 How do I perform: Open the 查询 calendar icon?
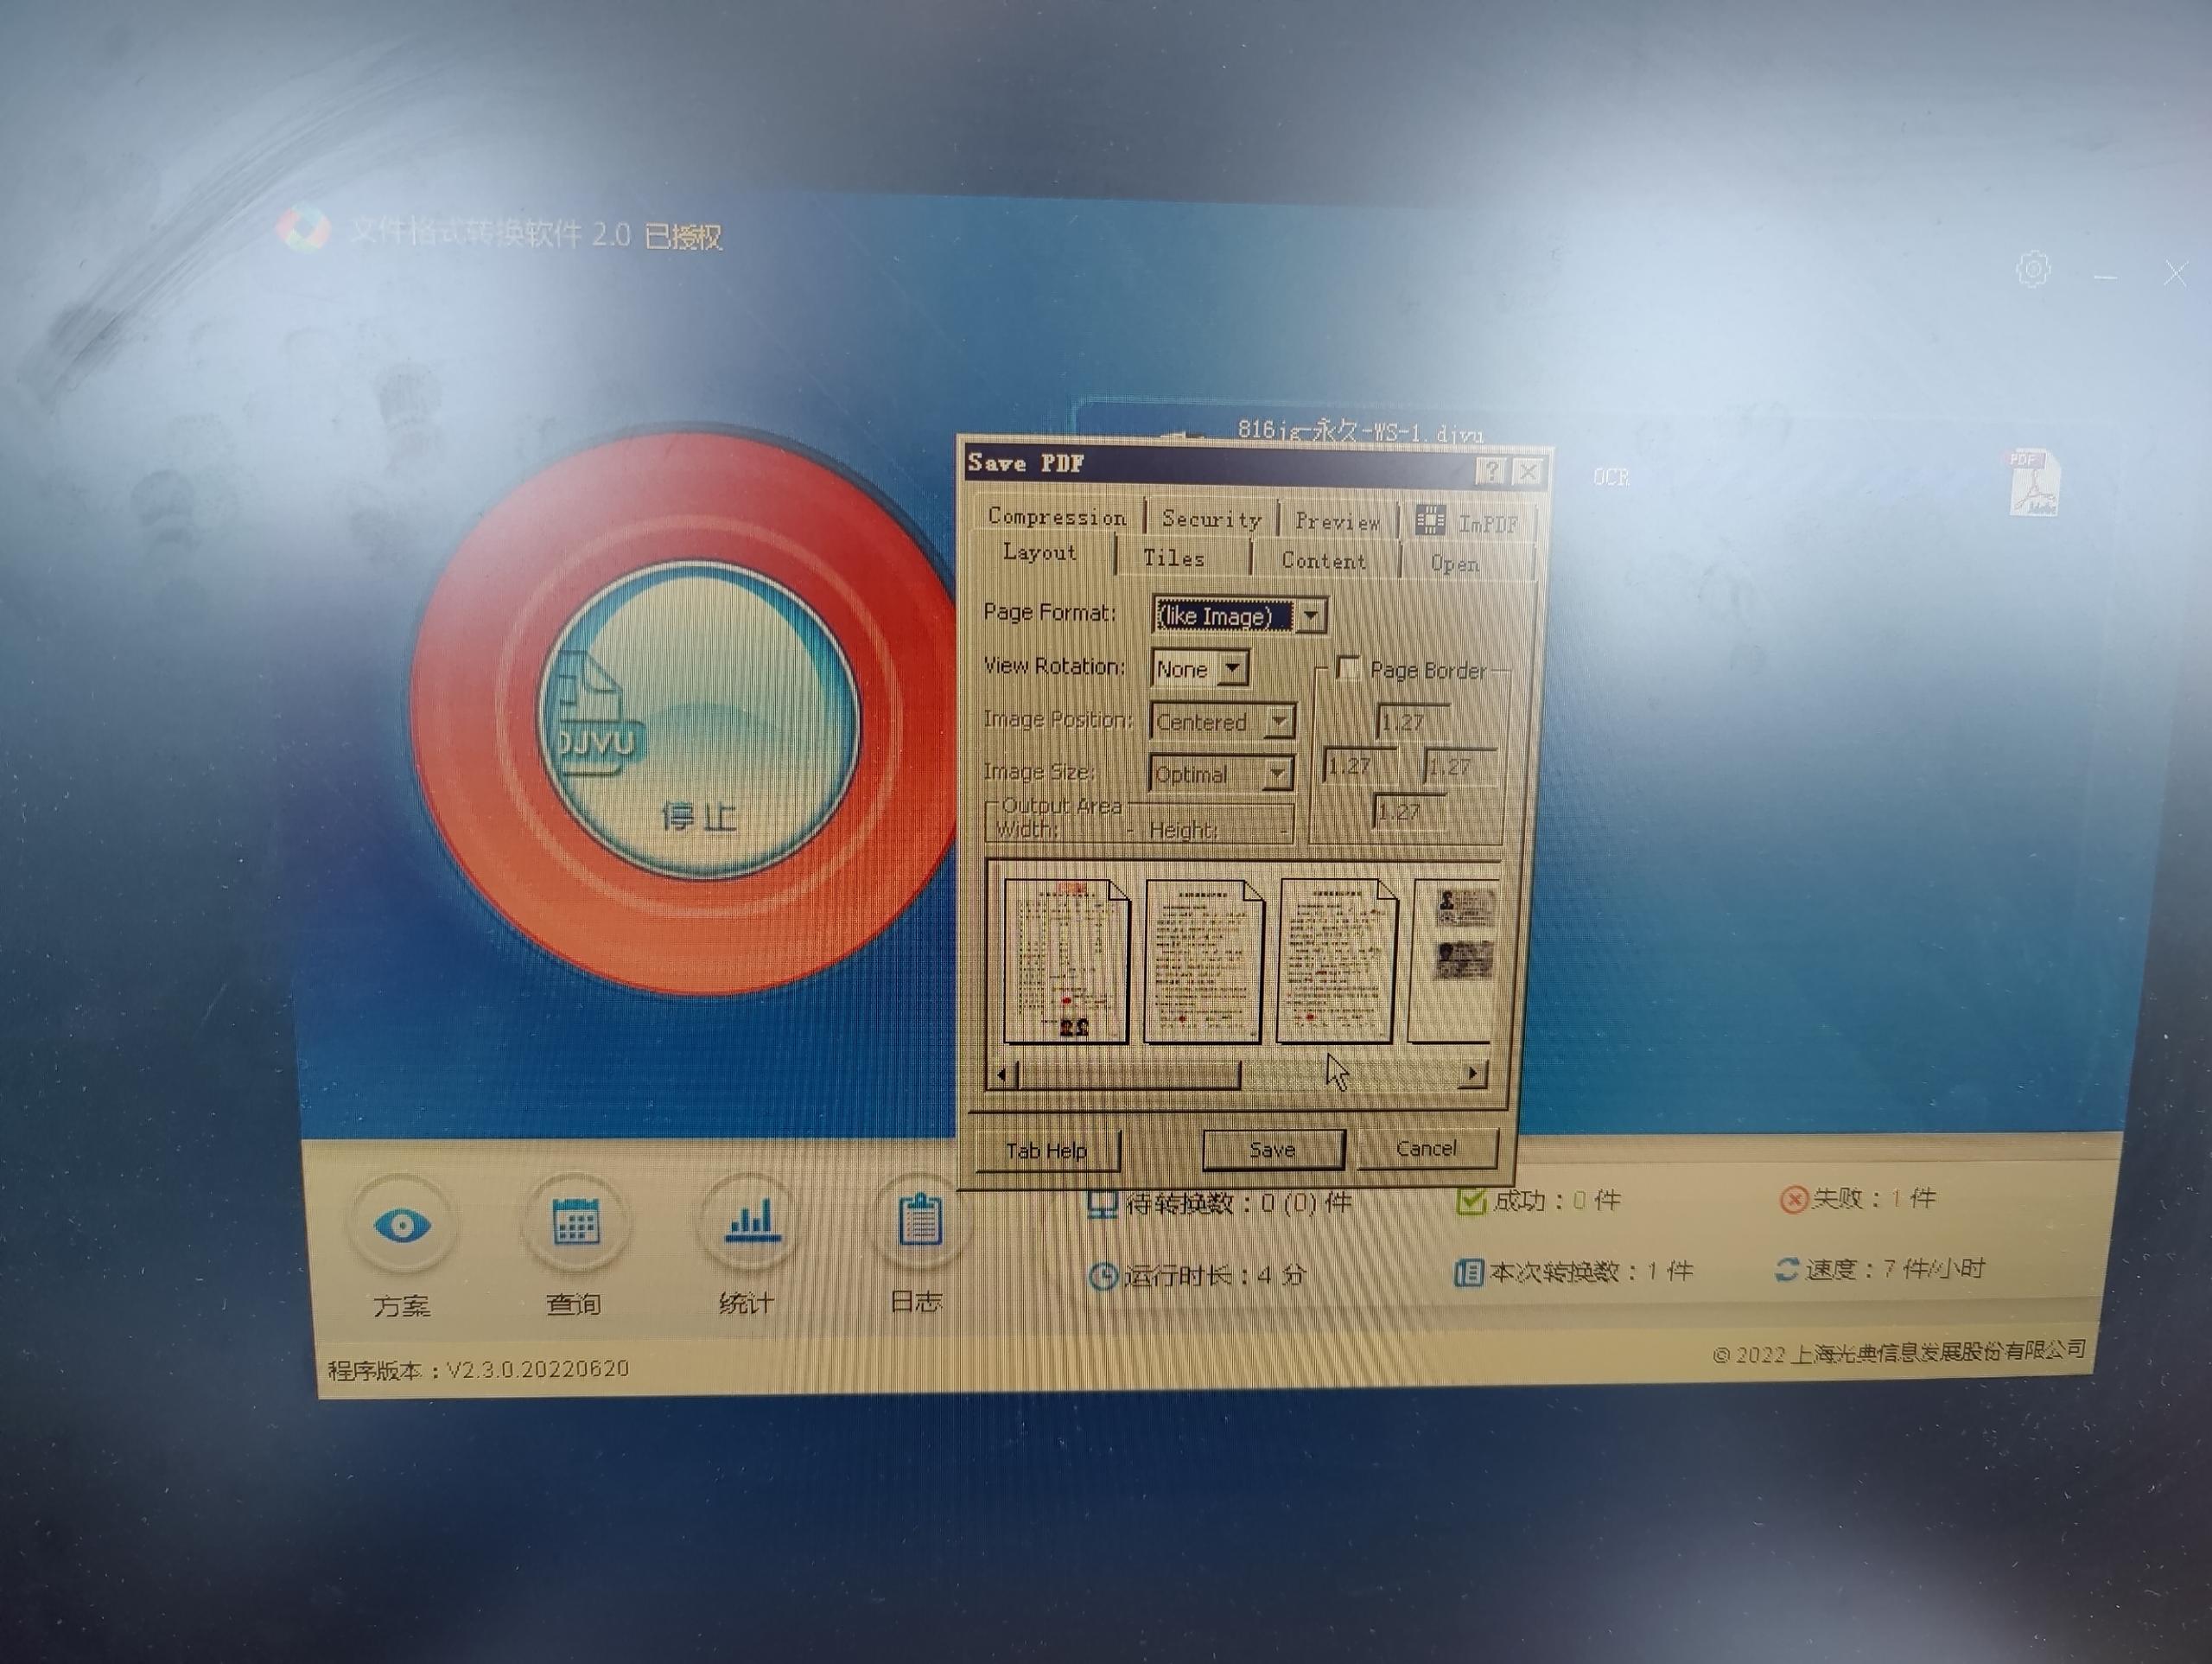576,1221
